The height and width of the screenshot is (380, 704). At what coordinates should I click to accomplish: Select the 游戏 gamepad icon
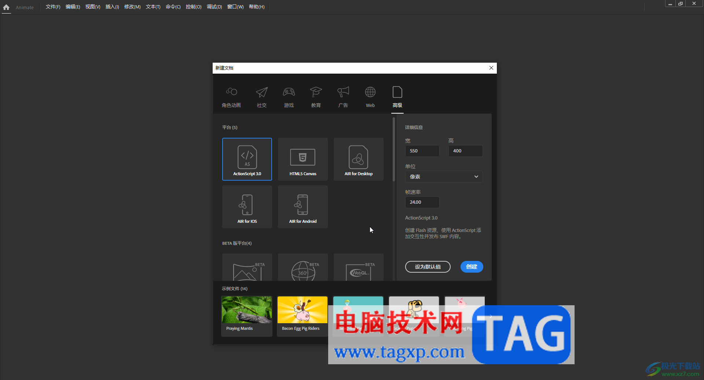289,92
